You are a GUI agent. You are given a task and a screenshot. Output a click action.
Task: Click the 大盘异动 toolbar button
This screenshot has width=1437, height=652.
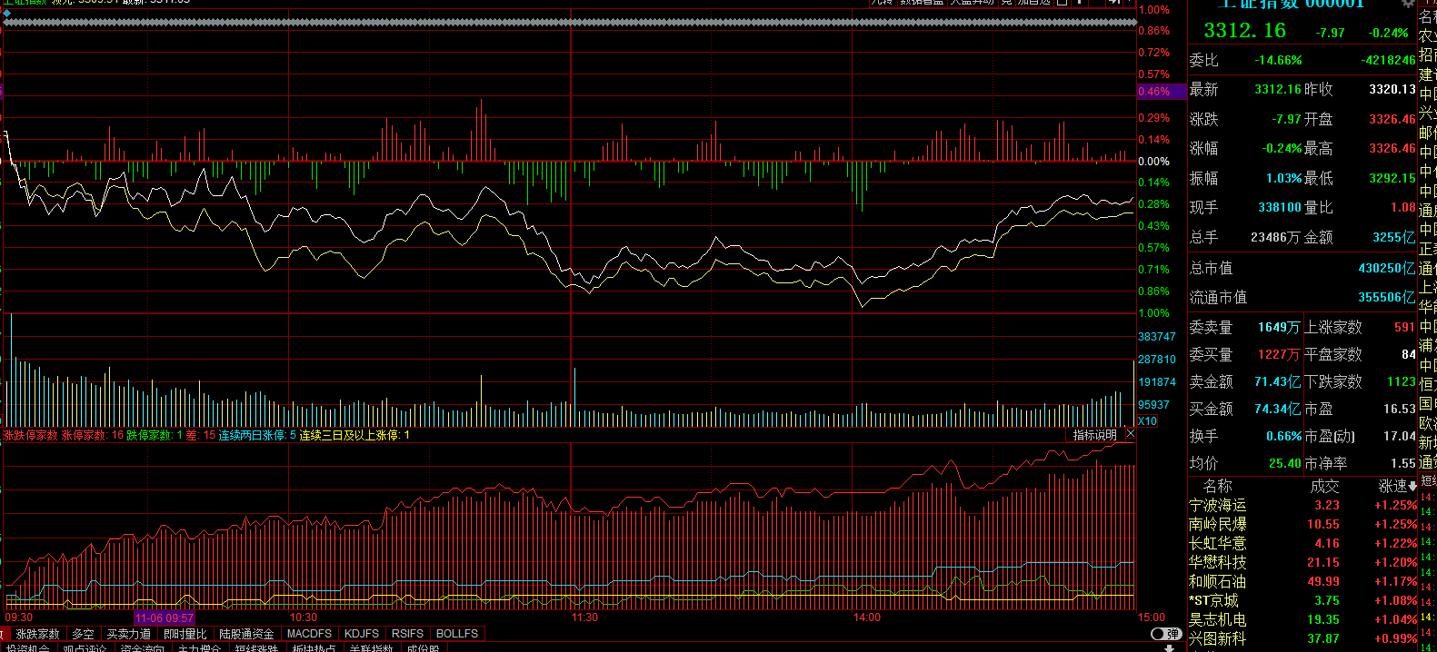[x=973, y=3]
